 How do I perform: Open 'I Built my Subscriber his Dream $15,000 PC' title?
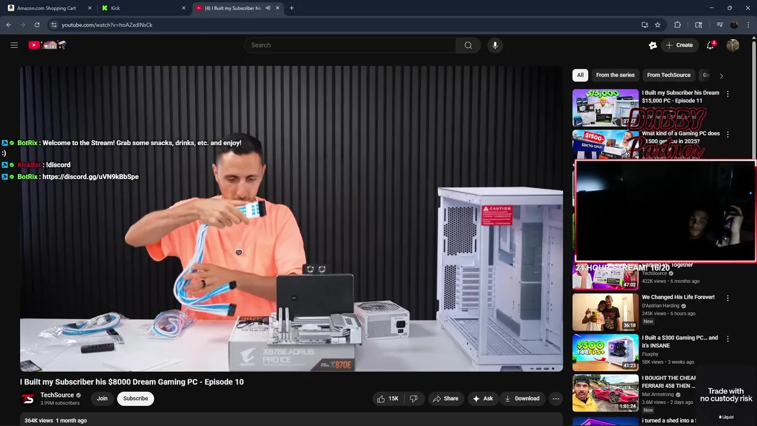pos(680,97)
